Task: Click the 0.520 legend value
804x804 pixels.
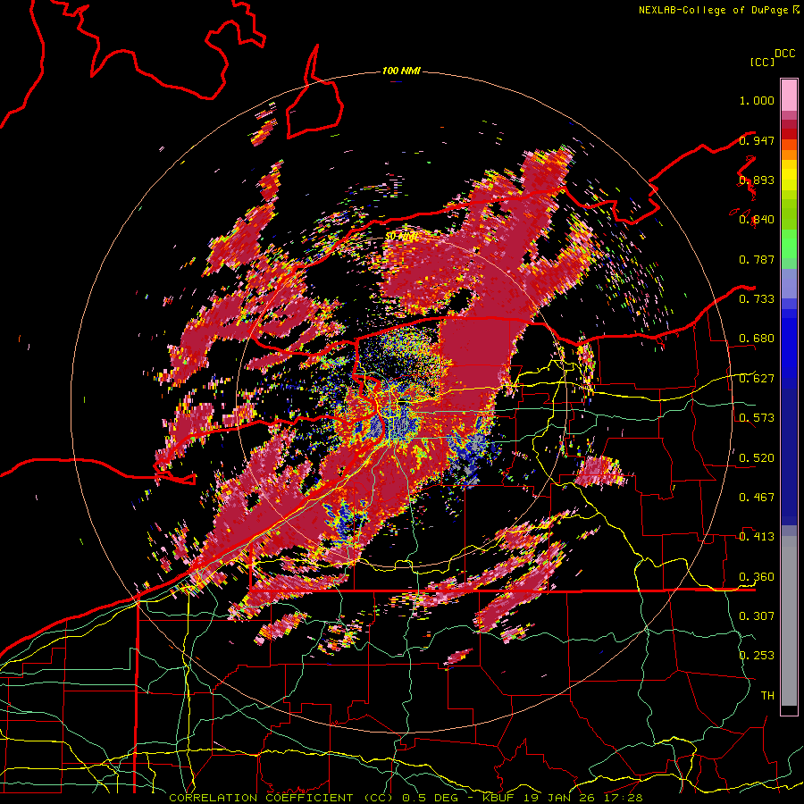Action: point(757,458)
